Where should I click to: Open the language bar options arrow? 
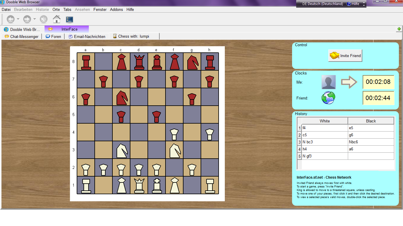(364, 4)
